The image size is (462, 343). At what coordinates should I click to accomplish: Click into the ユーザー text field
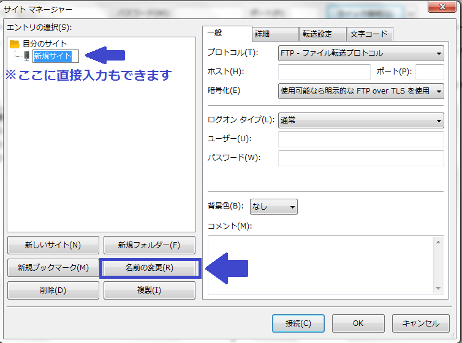coord(361,139)
